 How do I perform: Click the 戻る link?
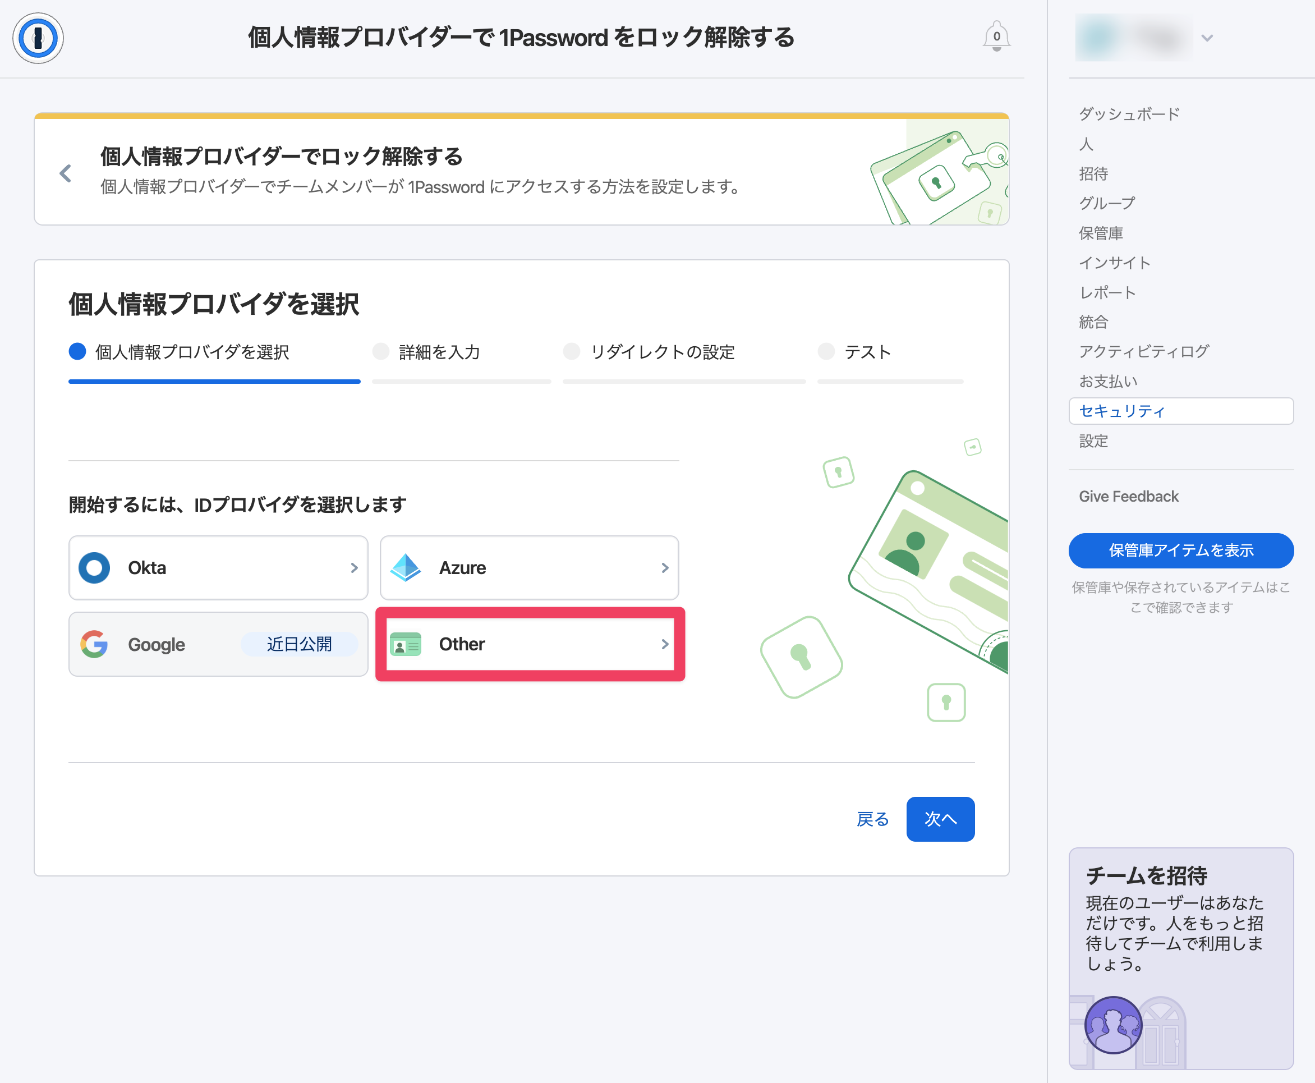pos(872,819)
